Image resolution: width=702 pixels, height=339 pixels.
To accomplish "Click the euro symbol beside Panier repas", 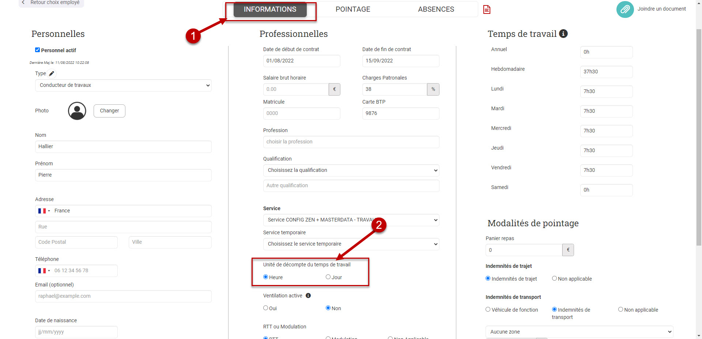I will pos(568,250).
